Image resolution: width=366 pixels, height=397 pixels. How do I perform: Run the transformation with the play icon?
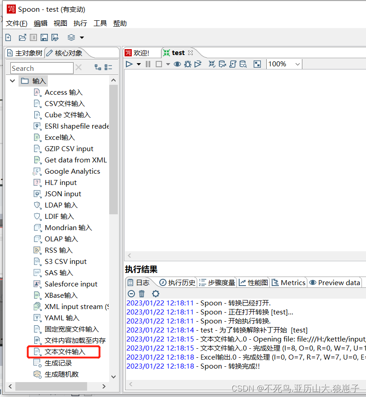(129, 64)
